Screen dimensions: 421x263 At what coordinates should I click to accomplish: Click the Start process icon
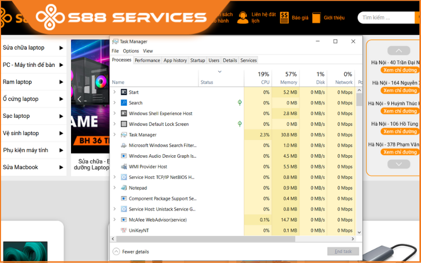124,92
